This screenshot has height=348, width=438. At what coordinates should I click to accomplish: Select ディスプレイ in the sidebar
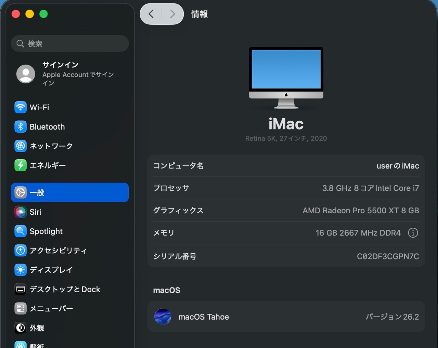click(x=70, y=270)
